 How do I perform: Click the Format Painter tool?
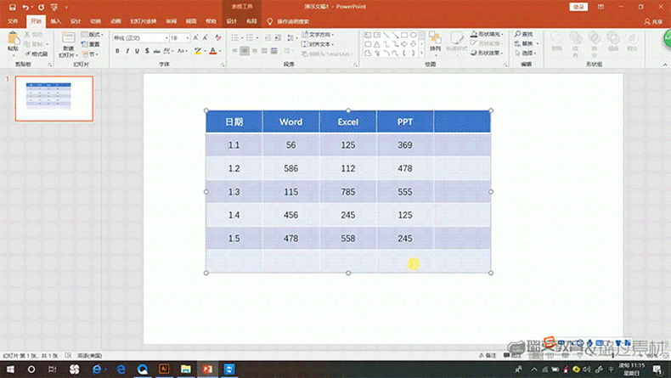click(37, 54)
